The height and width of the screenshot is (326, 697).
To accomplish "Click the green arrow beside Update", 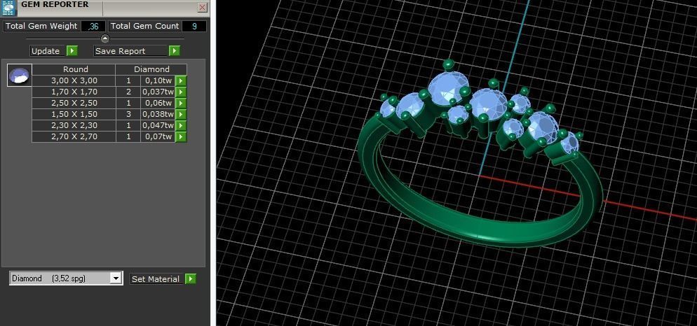I will coord(72,51).
